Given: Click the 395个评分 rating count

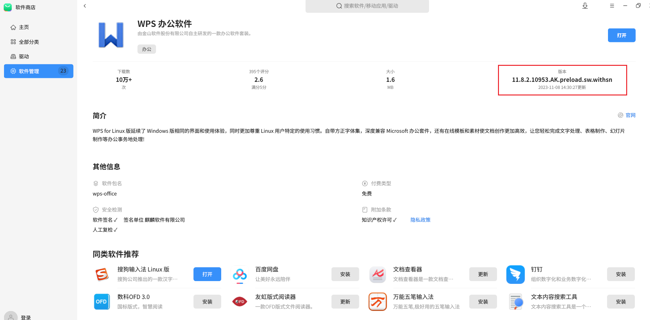Looking at the screenshot, I should [259, 72].
